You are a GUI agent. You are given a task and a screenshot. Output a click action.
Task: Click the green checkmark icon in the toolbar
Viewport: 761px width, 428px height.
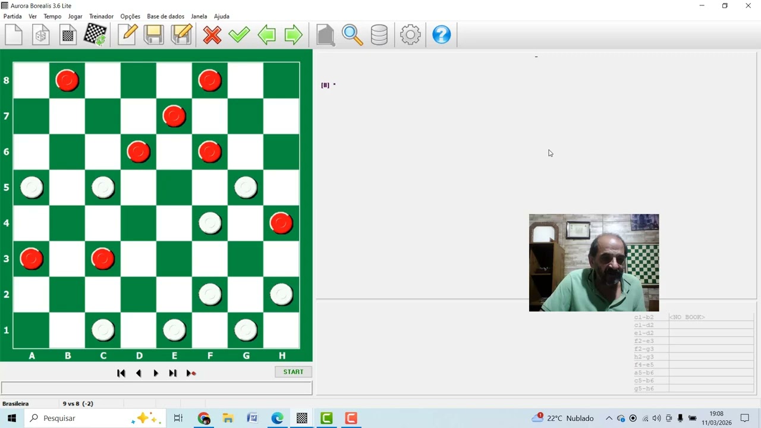coord(239,35)
